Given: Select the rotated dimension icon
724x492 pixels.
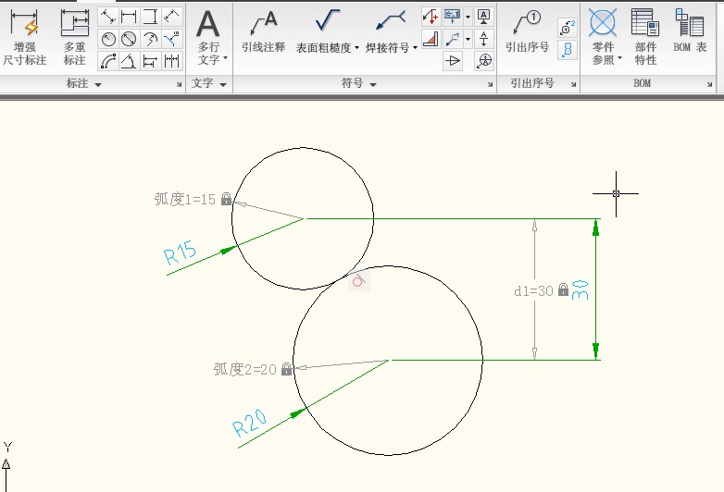Looking at the screenshot, I should tap(172, 17).
